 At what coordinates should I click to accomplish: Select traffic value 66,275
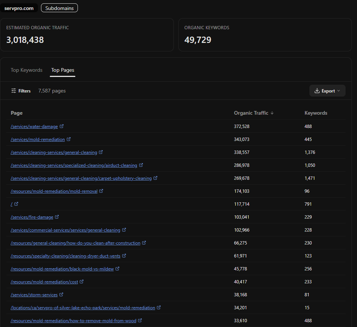(240, 243)
